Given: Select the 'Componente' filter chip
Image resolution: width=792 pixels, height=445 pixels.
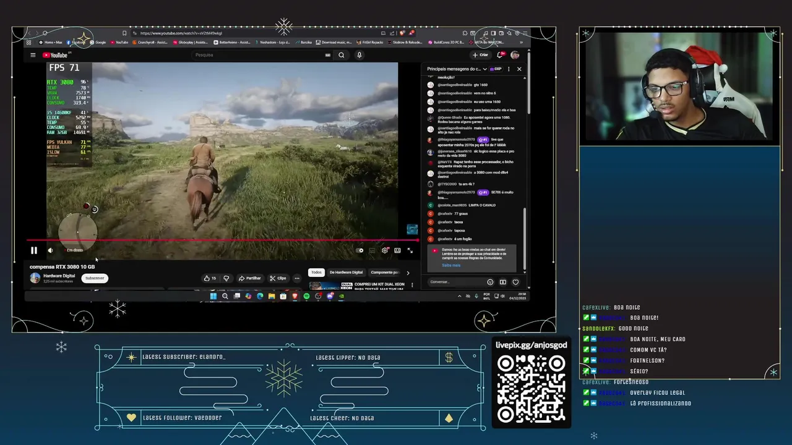Looking at the screenshot, I should (x=385, y=273).
